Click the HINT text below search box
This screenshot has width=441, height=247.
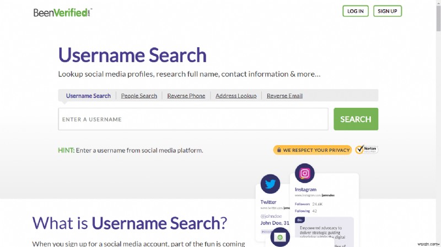(x=131, y=150)
